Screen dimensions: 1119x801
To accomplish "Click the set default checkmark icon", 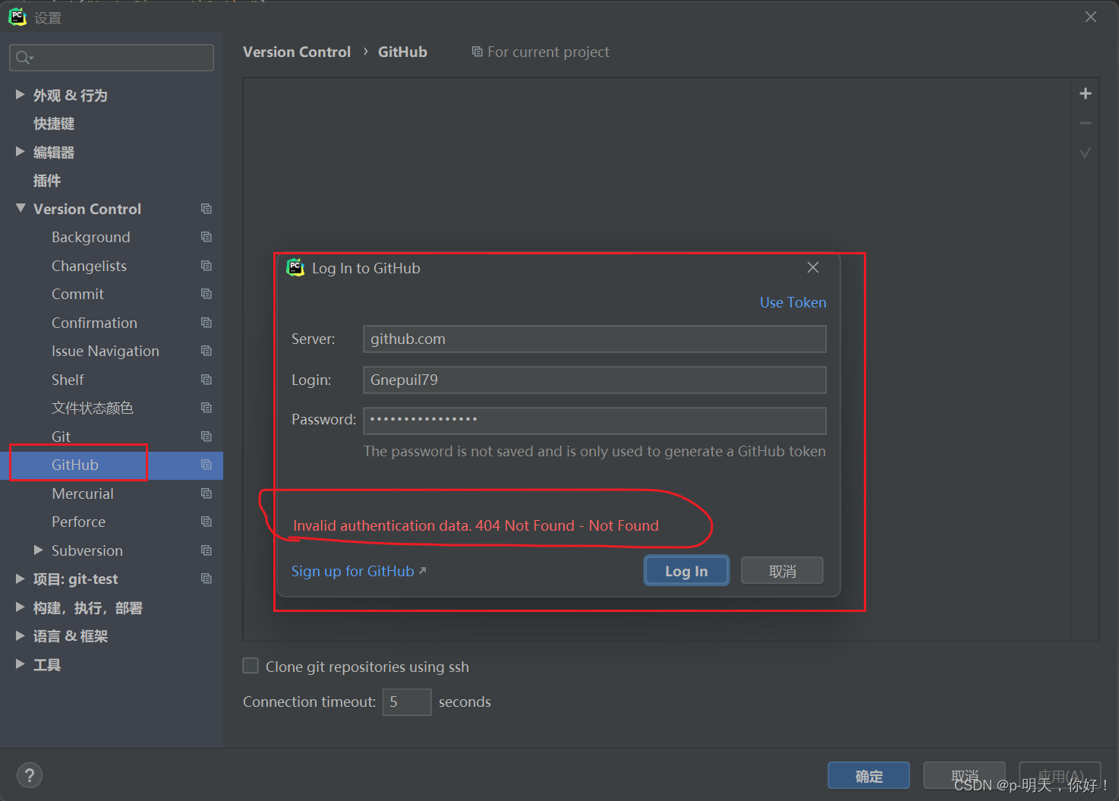I will (1086, 153).
